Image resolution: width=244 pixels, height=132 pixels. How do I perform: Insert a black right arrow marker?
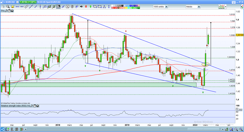point(81,7)
